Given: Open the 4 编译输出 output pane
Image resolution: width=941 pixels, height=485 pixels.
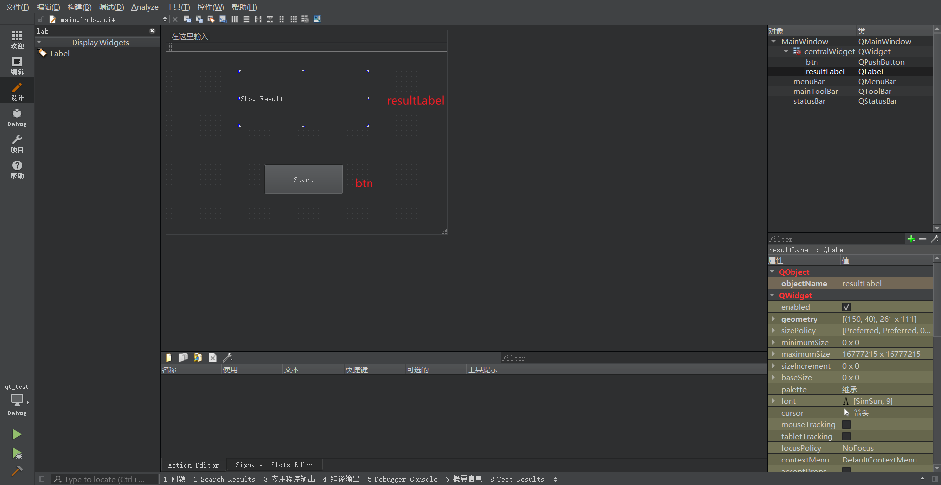Looking at the screenshot, I should pos(341,479).
